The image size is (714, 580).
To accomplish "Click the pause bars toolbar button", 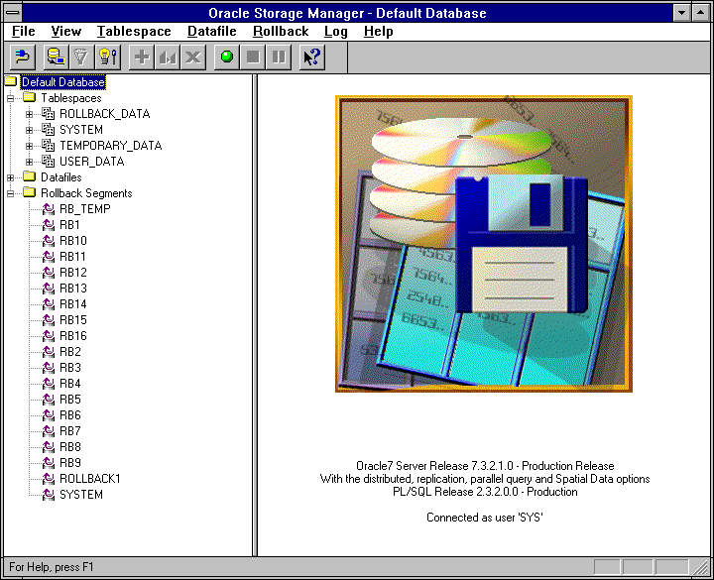I will pos(279,58).
